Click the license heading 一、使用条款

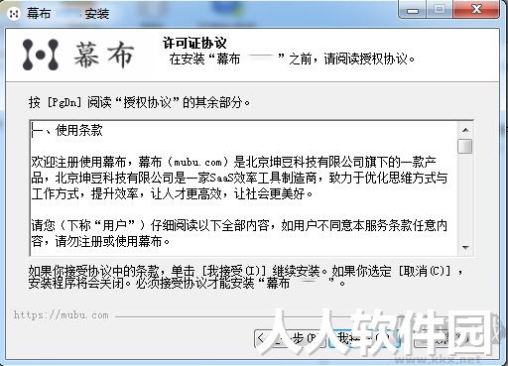(66, 130)
